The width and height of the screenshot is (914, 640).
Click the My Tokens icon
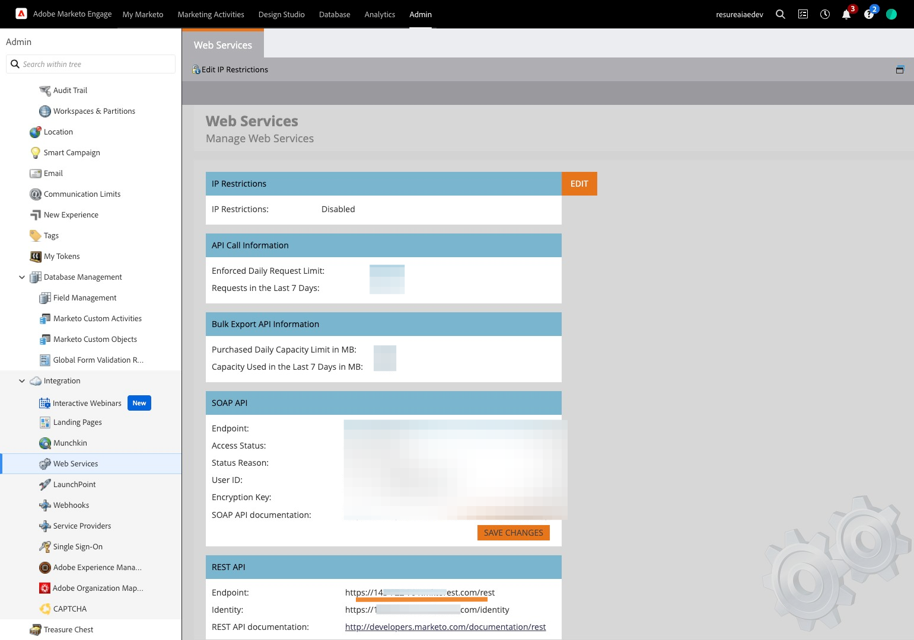(36, 257)
